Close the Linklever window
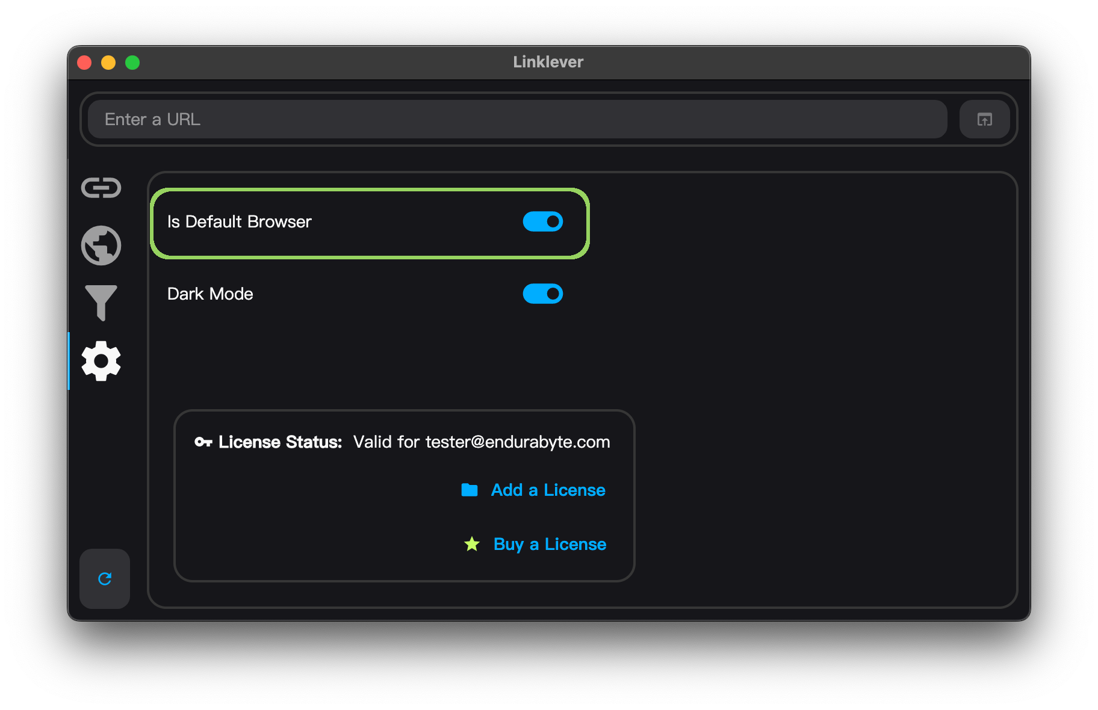This screenshot has height=710, width=1098. (84, 63)
